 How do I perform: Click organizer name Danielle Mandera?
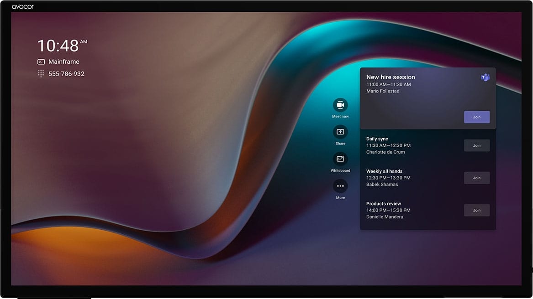pos(385,217)
